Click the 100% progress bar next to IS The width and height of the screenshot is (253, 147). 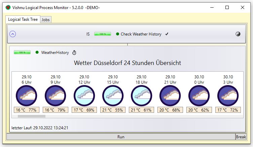coord(102,34)
